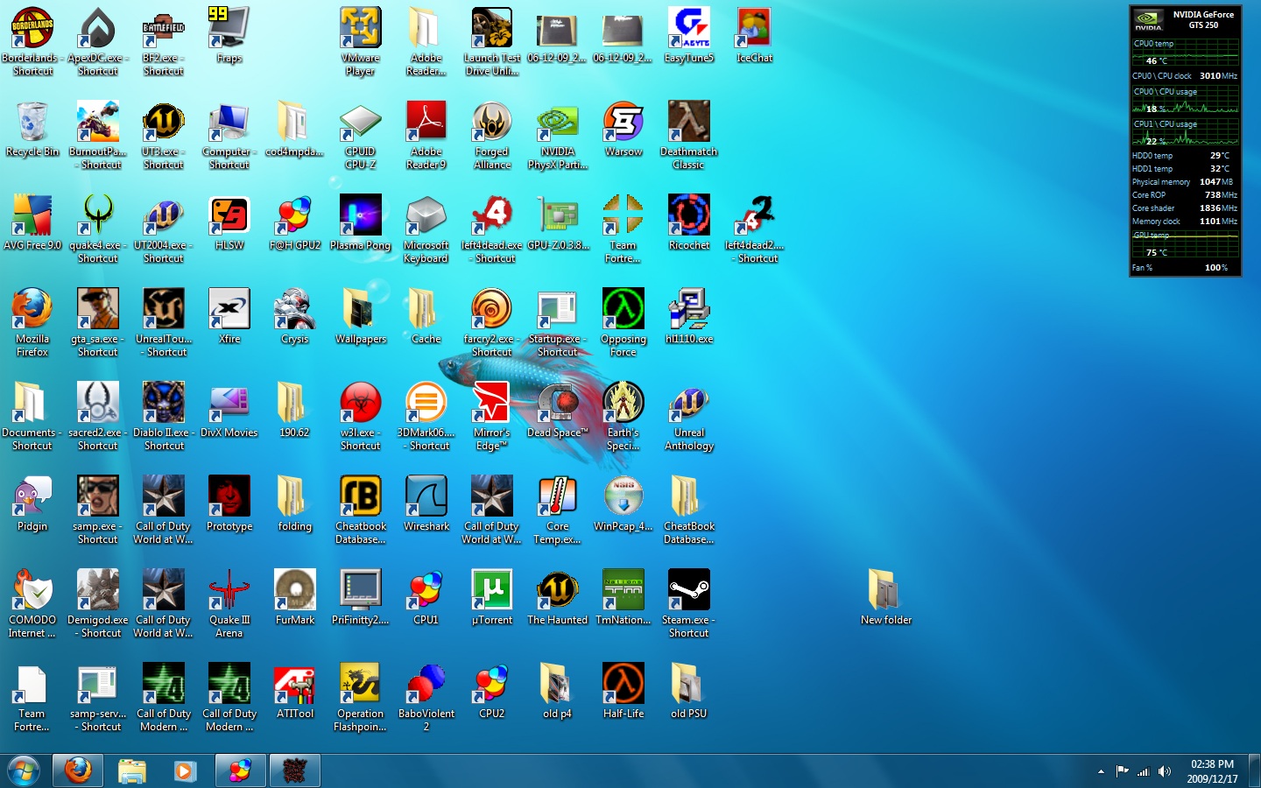Select the ApexDC.exe shortcut icon
1261x788 pixels.
pos(98,28)
